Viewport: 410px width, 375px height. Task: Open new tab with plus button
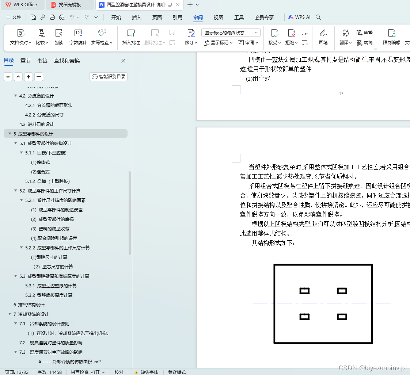click(x=190, y=5)
